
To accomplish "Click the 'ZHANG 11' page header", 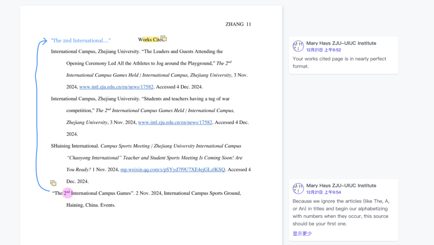I will pyautogui.click(x=238, y=24).
